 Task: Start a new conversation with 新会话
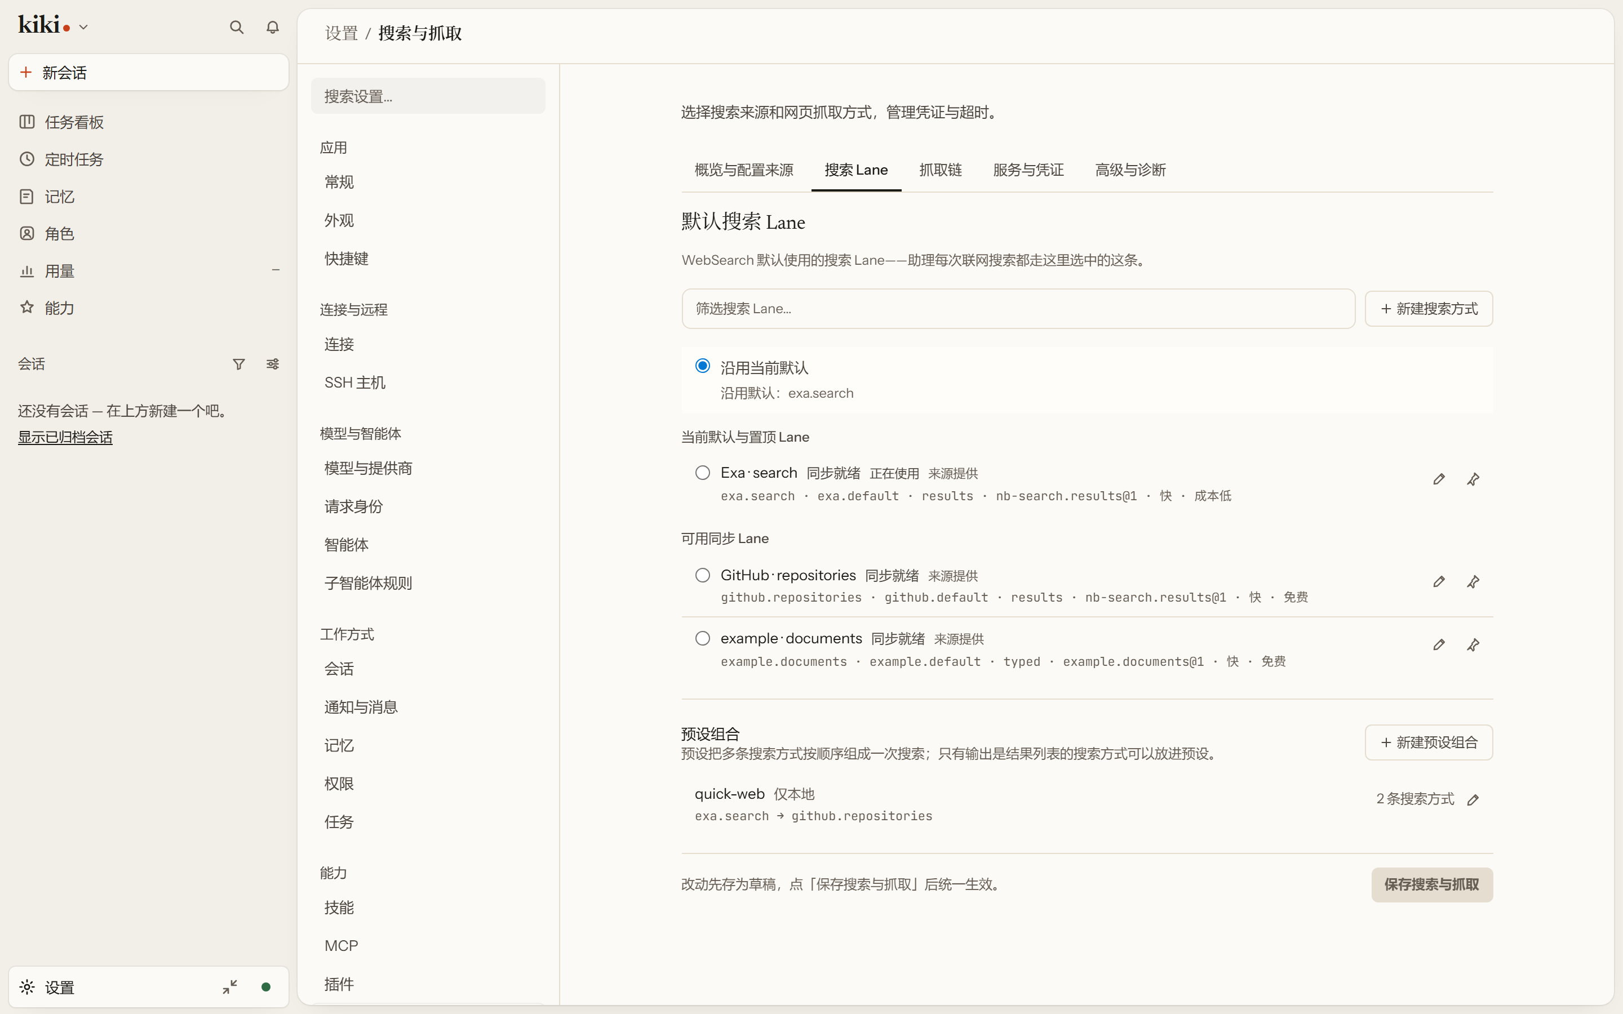148,73
